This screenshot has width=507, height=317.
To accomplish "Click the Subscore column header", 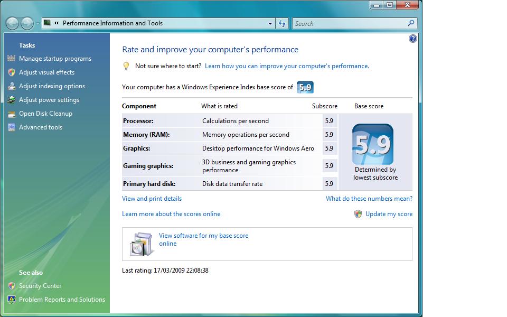I will tap(325, 106).
